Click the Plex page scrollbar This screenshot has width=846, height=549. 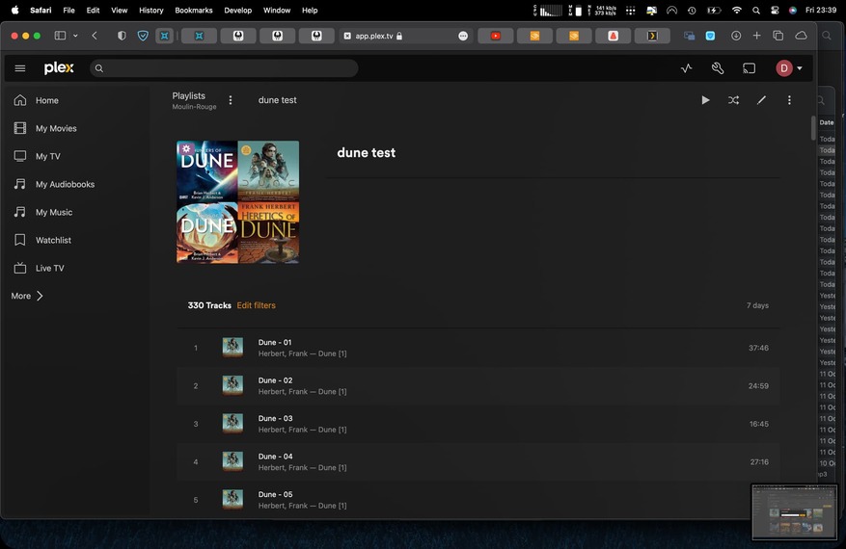(x=813, y=128)
